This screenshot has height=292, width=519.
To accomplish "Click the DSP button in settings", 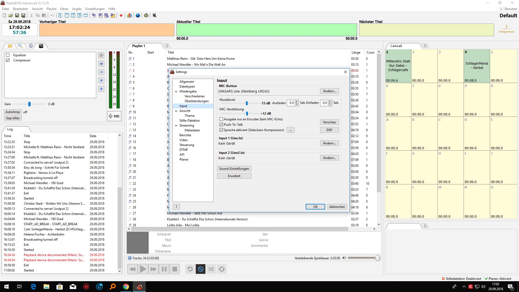I will click(x=329, y=130).
